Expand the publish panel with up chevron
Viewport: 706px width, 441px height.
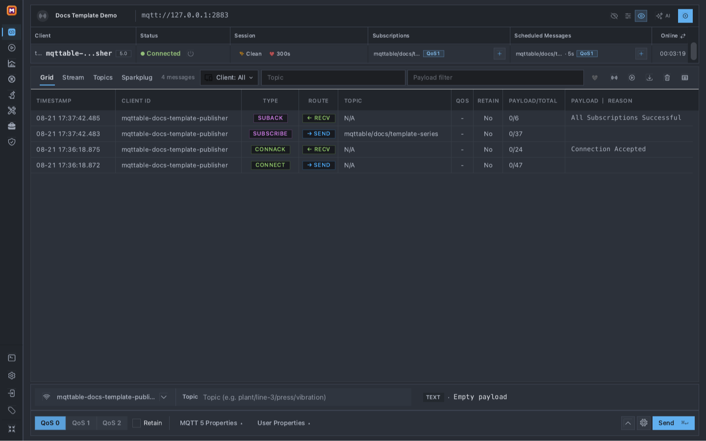click(628, 423)
